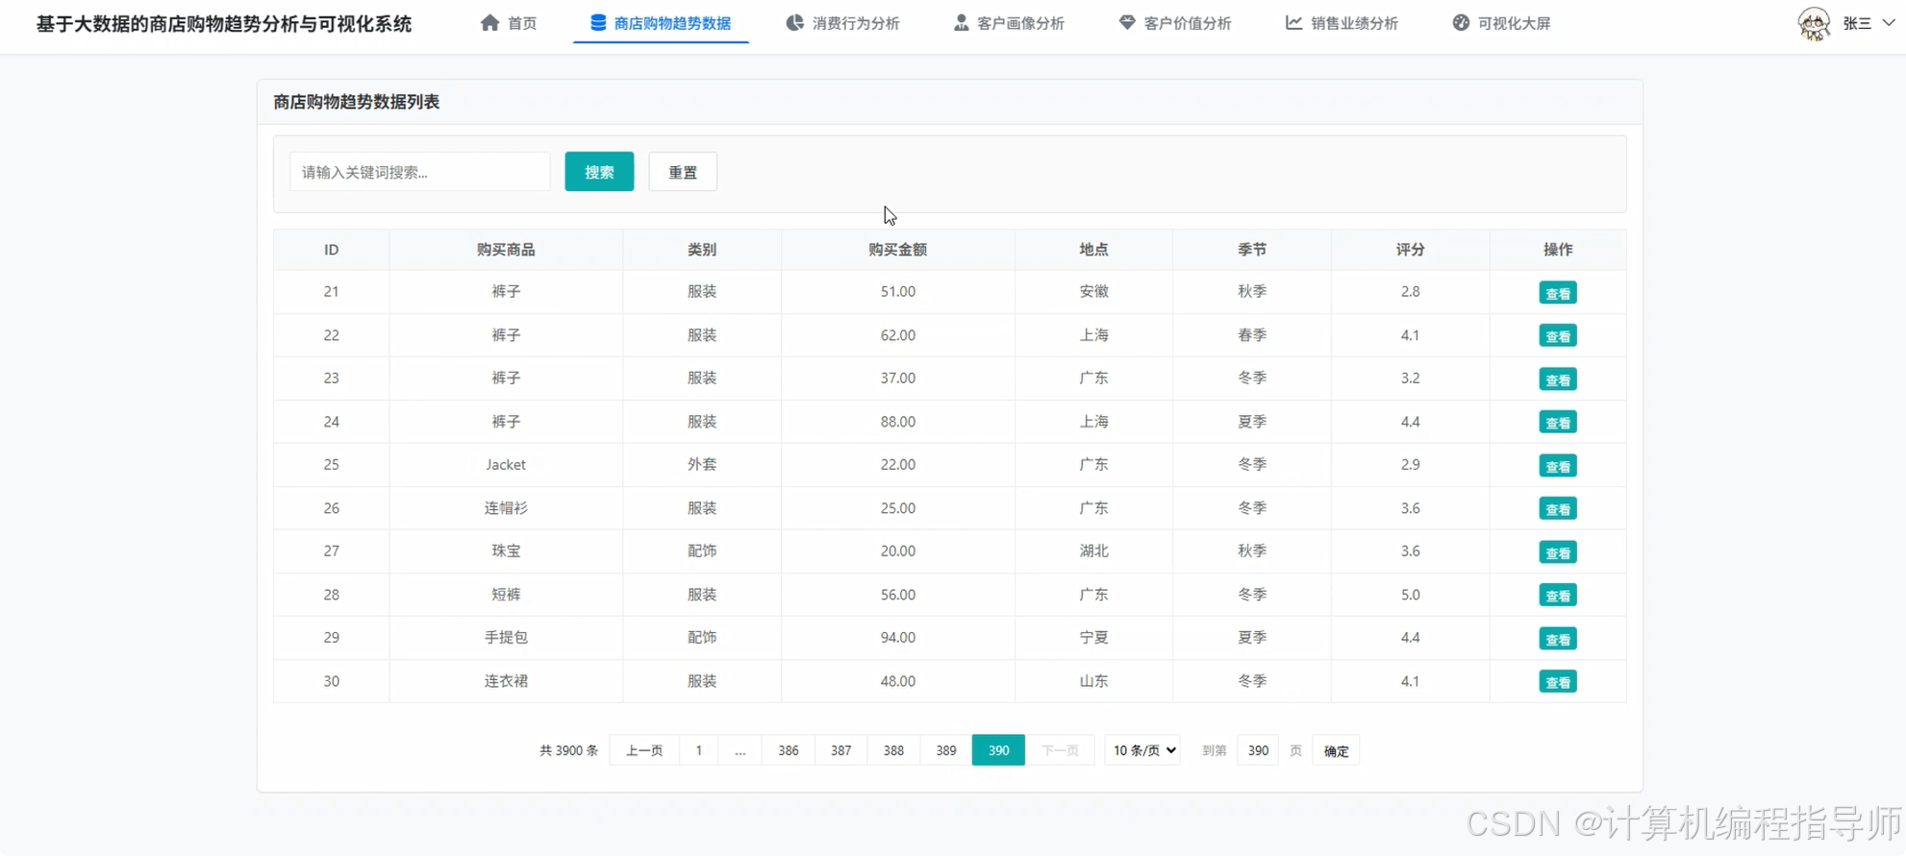Click the 地点 column header

point(1094,250)
